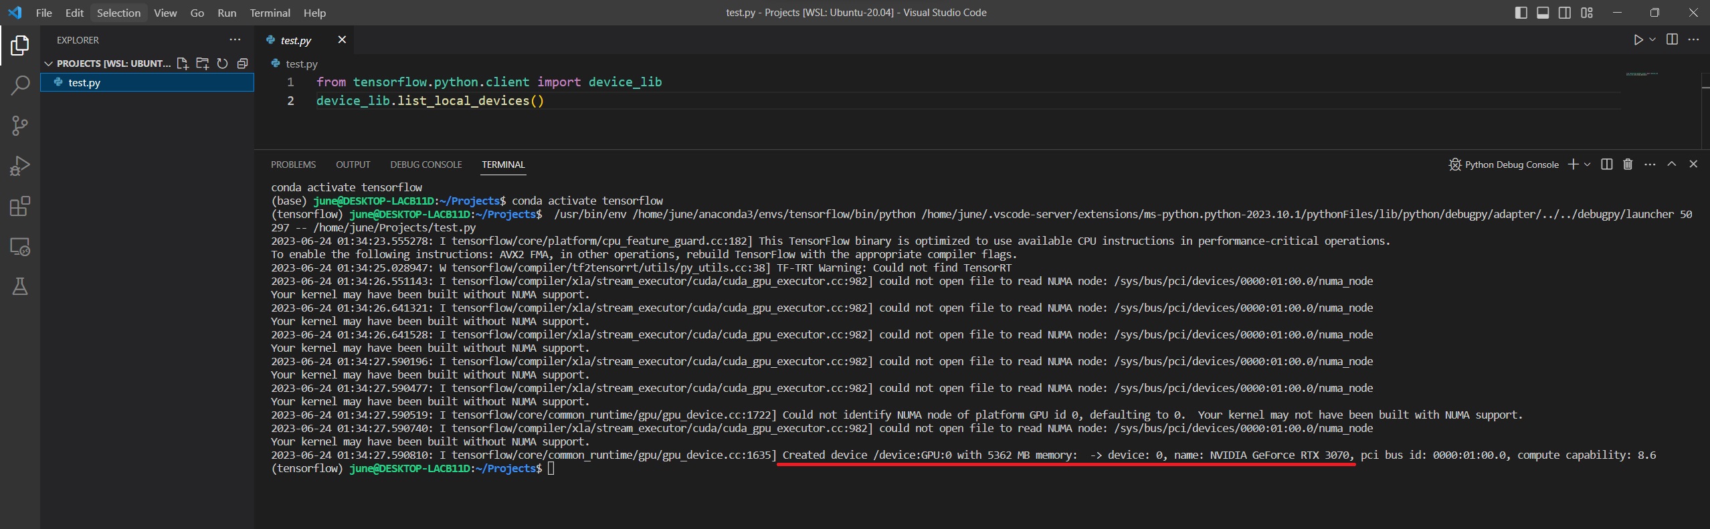Image resolution: width=1710 pixels, height=529 pixels.
Task: Add a new terminal with plus icon
Action: click(1574, 165)
